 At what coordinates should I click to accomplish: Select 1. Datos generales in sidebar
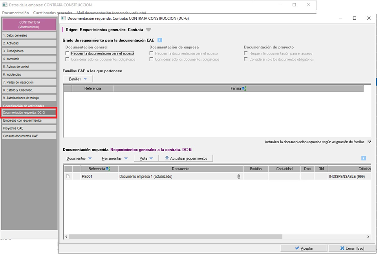point(29,35)
